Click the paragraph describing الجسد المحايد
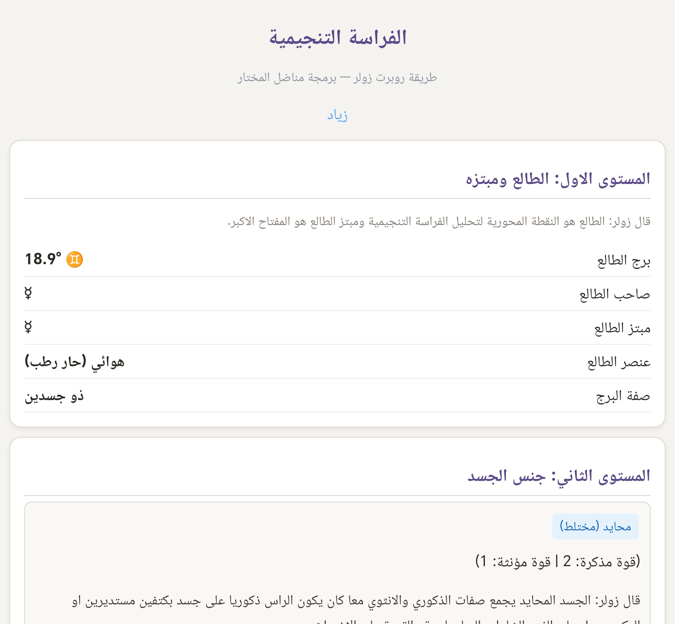The image size is (675, 624). point(356,601)
